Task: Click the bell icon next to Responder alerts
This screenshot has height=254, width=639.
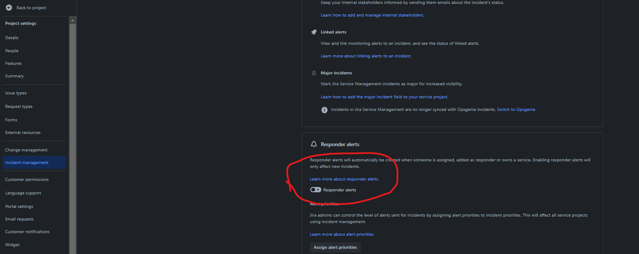Action: 314,144
